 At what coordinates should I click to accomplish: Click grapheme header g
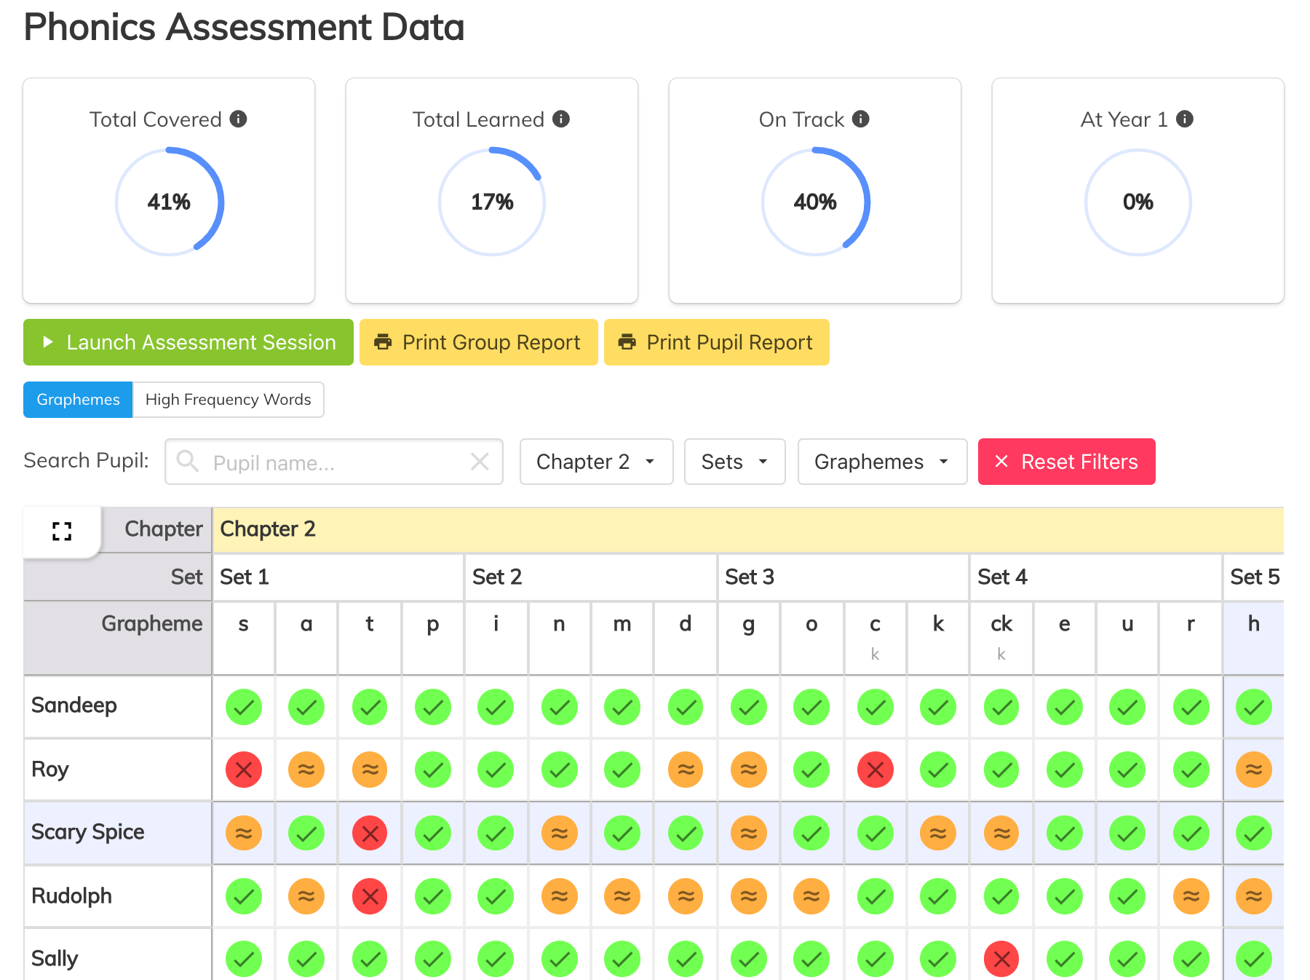(749, 638)
